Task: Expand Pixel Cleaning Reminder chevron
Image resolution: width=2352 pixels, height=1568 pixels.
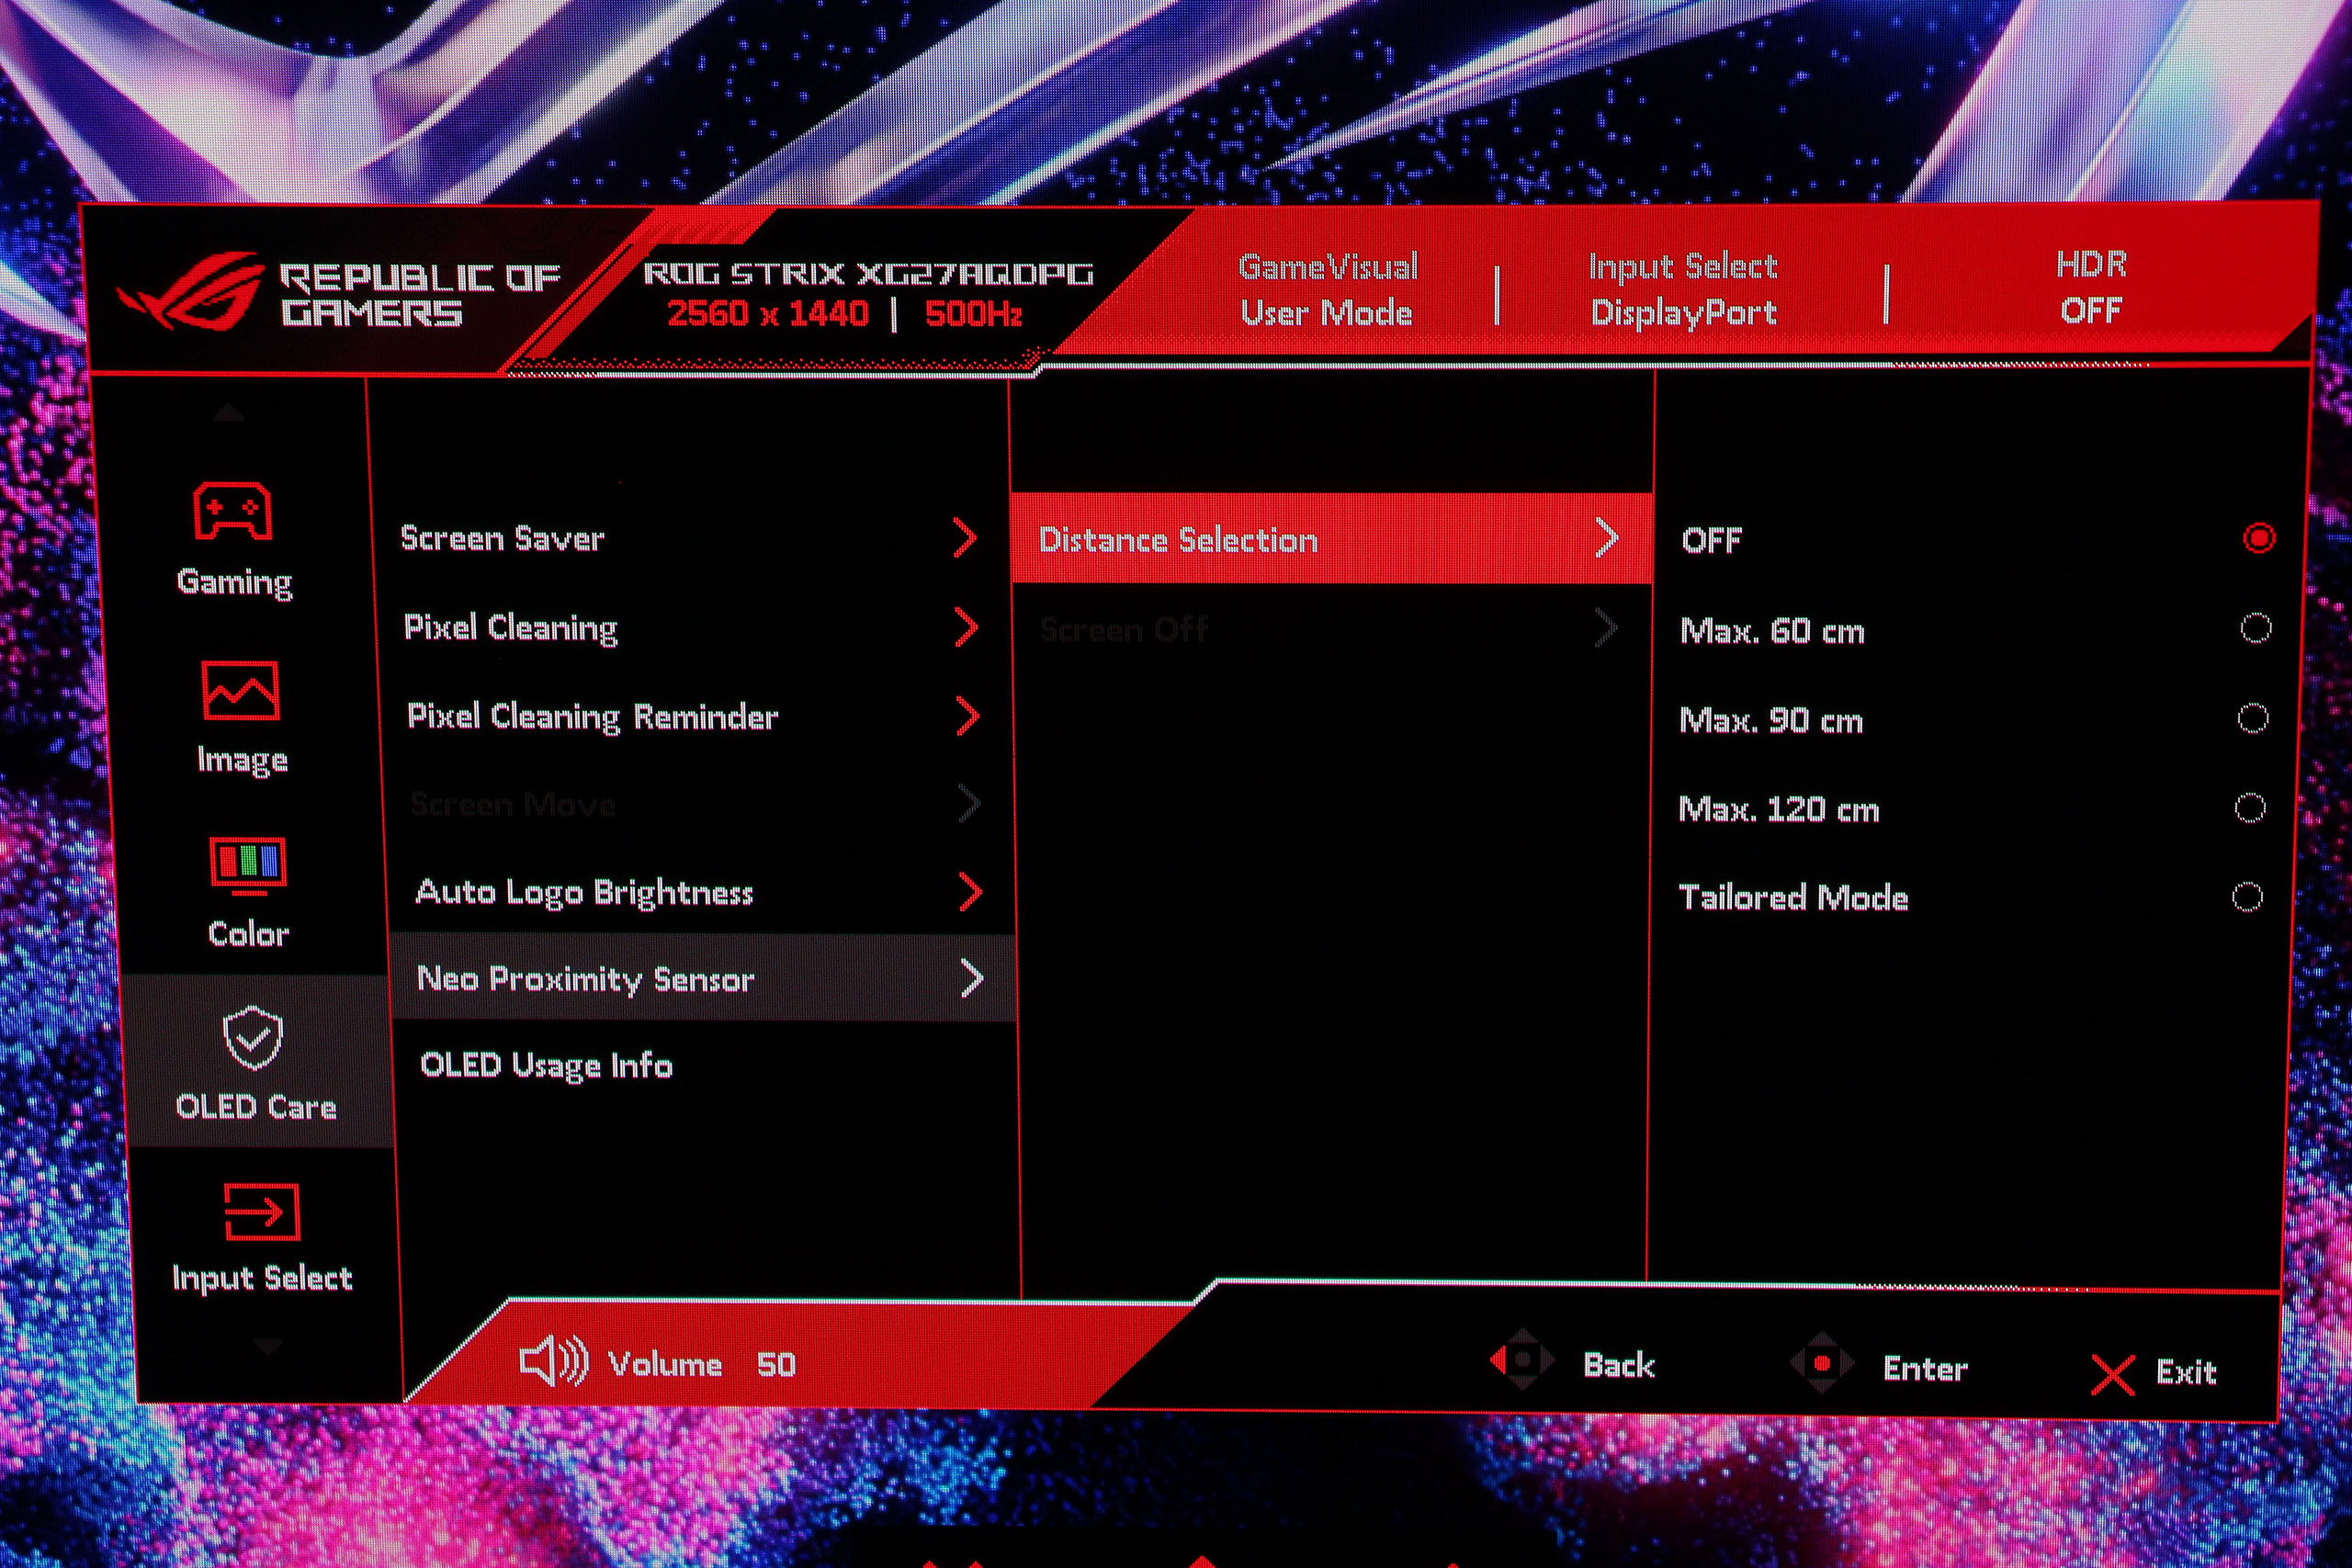Action: point(967,716)
